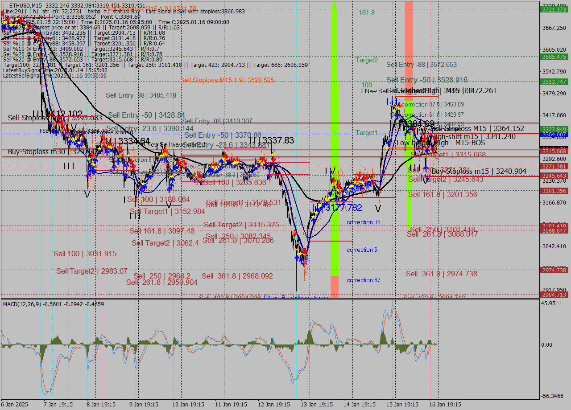The width and height of the screenshot is (571, 410).
Task: Click the blue 'correction 38' label
Action: point(364,222)
